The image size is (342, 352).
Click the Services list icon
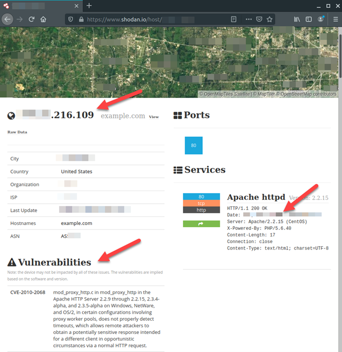[178, 170]
